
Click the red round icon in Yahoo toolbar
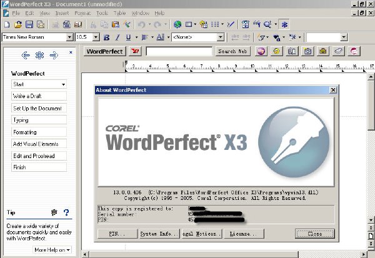click(354, 51)
